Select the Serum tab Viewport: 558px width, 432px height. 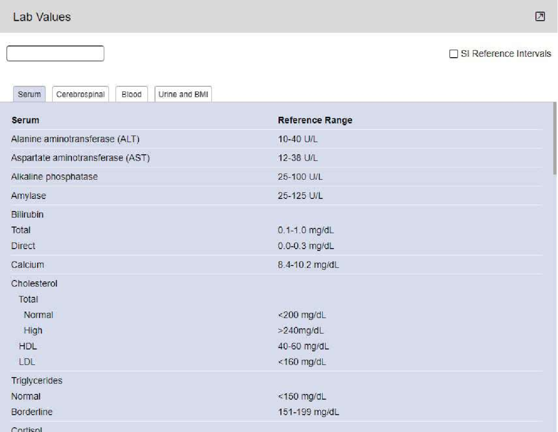(x=29, y=94)
